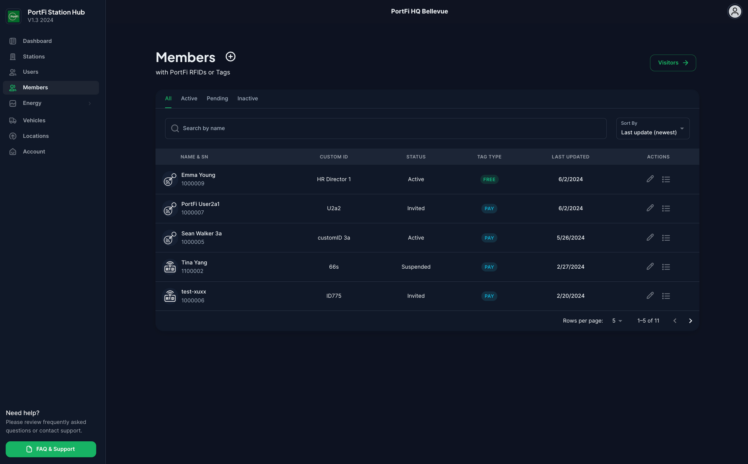Click the FAQ & Support button
The height and width of the screenshot is (464, 748).
51,449
